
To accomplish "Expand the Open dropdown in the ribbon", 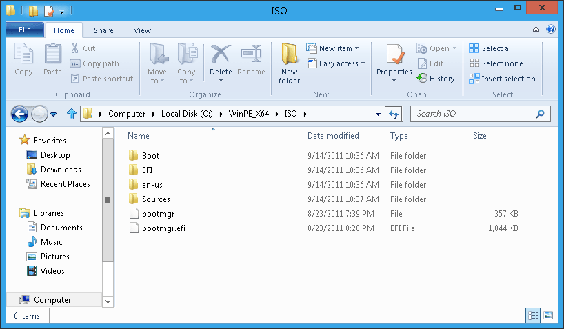I will (454, 48).
